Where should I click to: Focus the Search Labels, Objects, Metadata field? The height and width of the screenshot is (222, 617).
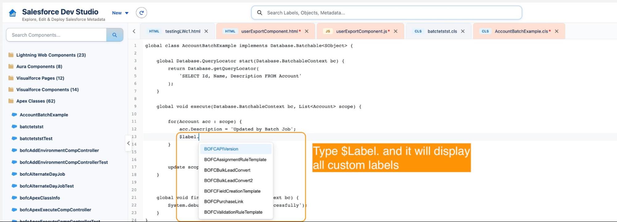pyautogui.click(x=386, y=13)
